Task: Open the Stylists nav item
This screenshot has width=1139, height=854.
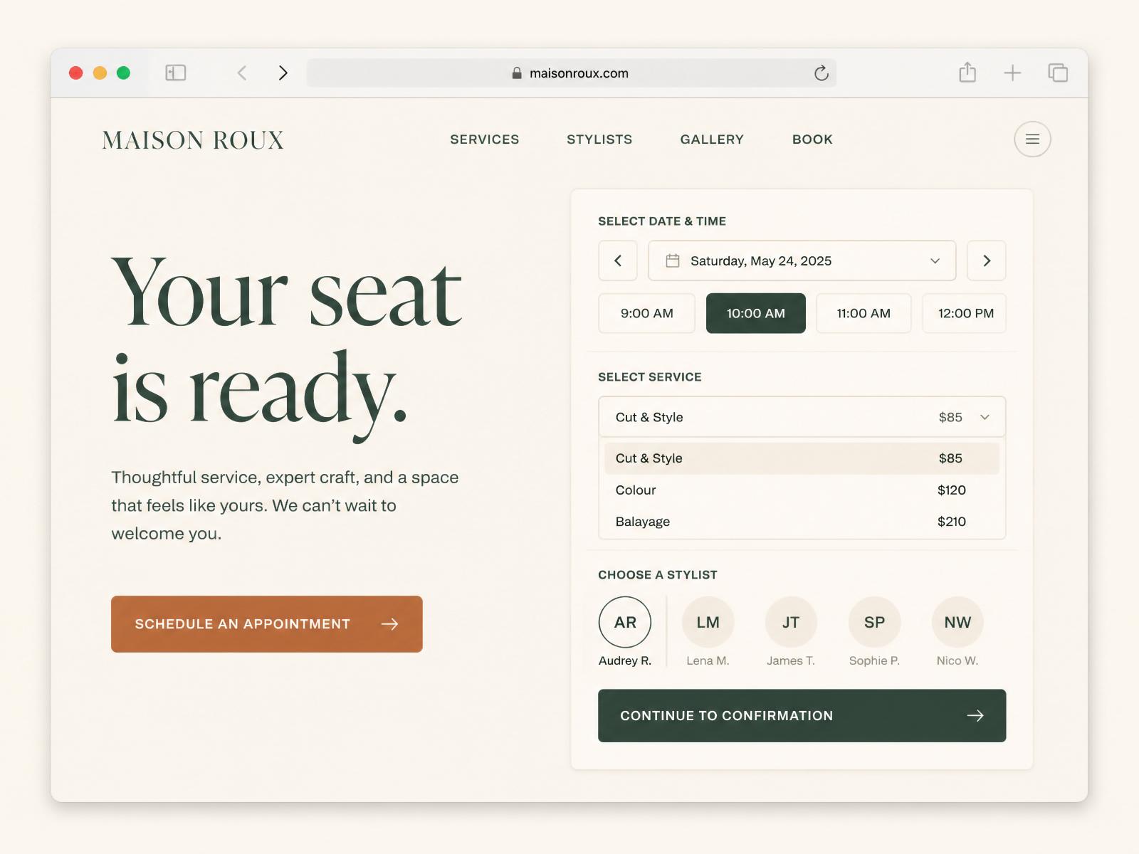Action: pyautogui.click(x=599, y=139)
